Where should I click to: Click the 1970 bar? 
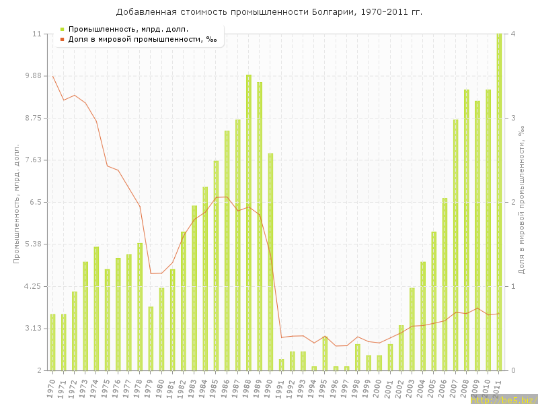[x=53, y=342]
